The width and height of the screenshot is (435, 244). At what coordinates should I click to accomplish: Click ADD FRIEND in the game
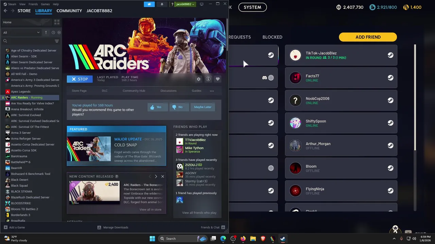pos(368,37)
